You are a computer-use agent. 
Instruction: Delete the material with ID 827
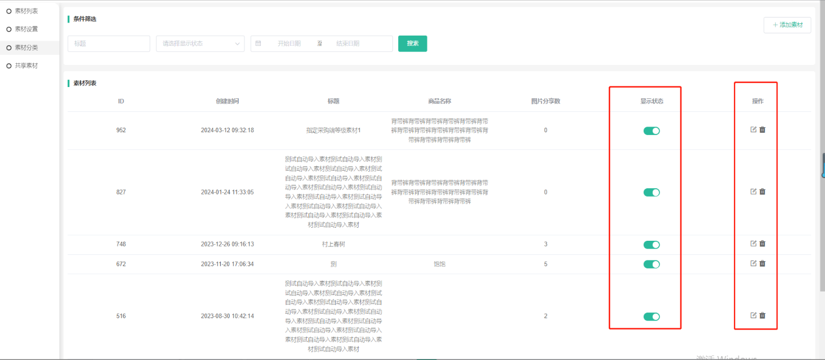coord(762,192)
